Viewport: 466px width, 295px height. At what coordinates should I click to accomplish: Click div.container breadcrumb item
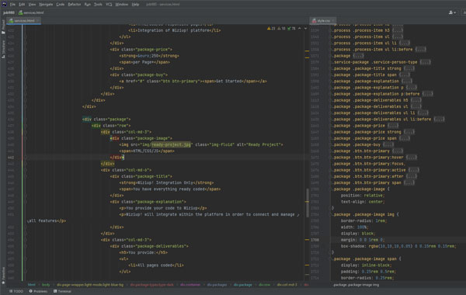190,285
